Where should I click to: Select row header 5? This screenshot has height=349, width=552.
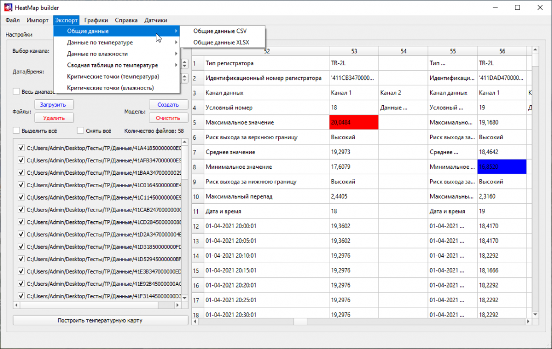(x=197, y=122)
